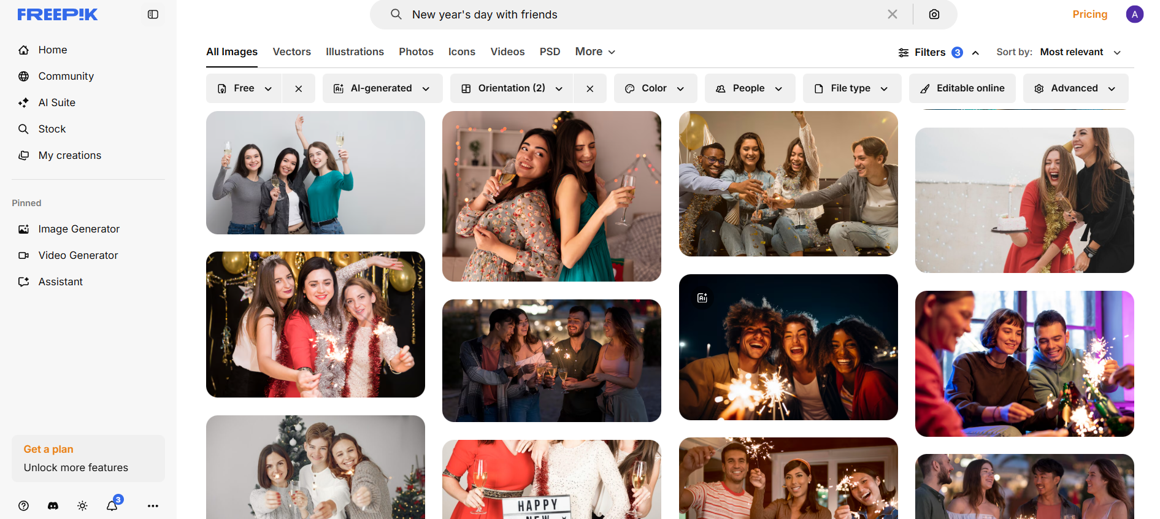
Task: Switch to the Photos tab
Action: [x=416, y=52]
